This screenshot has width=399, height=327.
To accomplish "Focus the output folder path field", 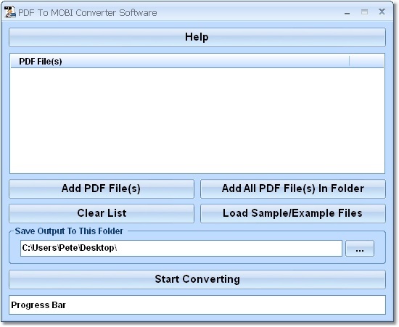I will point(181,249).
